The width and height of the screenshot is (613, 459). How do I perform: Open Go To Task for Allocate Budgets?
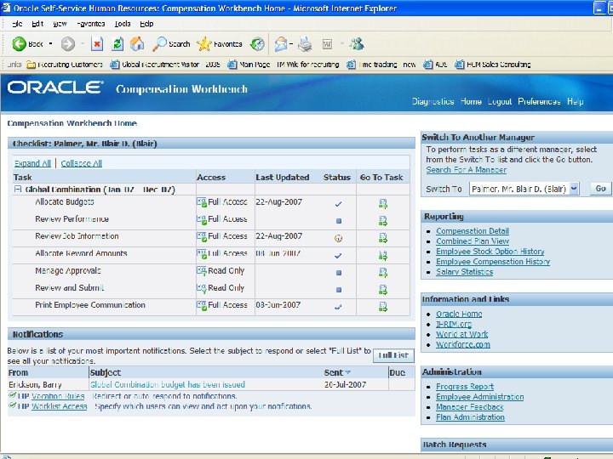point(383,203)
